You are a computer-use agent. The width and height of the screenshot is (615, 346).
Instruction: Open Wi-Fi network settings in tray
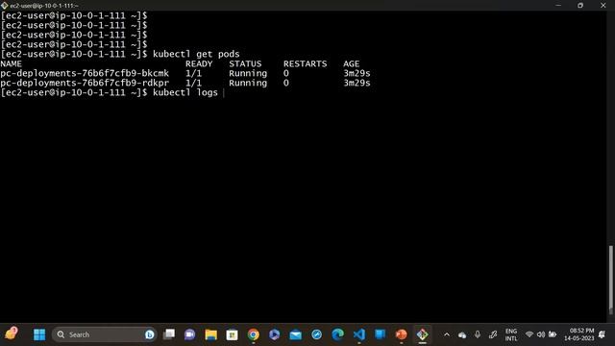pos(529,334)
